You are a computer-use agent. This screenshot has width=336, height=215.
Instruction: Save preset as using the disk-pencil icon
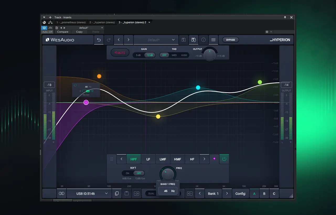click(x=193, y=40)
